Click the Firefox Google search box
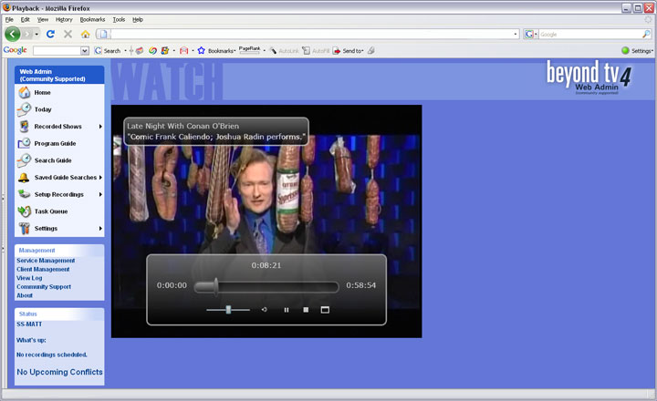The width and height of the screenshot is (657, 401). coord(590,35)
